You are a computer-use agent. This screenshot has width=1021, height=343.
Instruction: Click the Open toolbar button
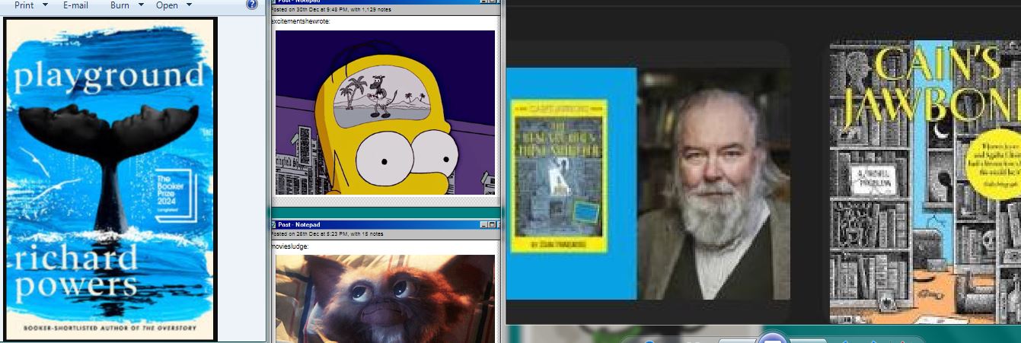[x=167, y=5]
